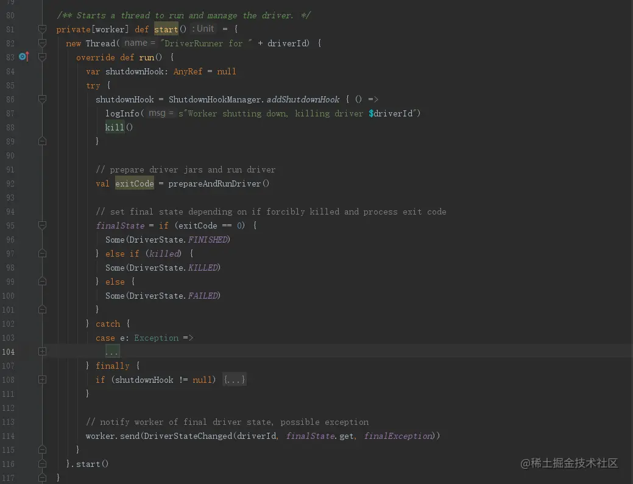The width and height of the screenshot is (633, 484).
Task: Click prepareAndRunDriver() method call
Action: point(218,183)
